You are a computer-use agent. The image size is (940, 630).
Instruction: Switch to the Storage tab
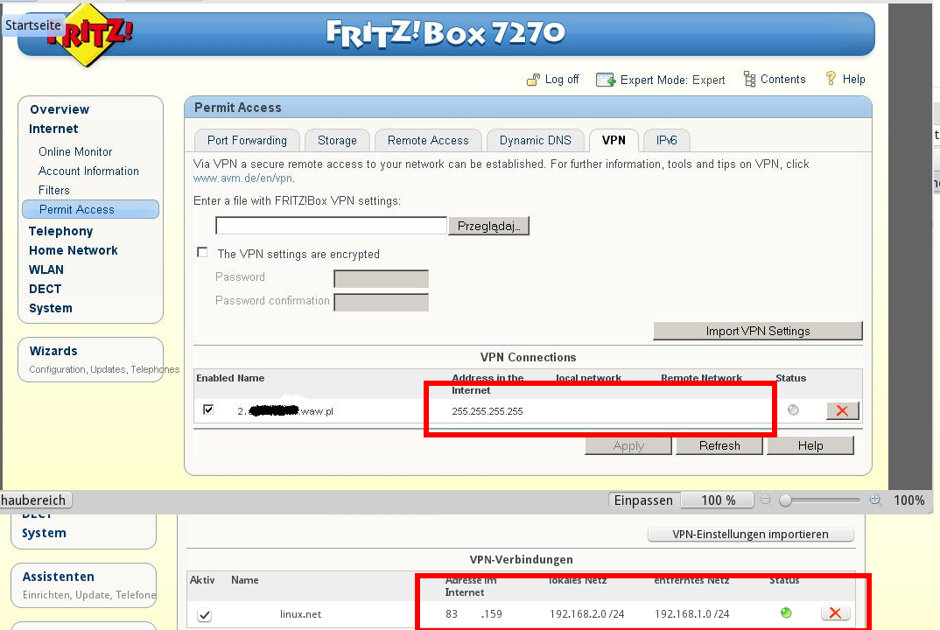(x=337, y=140)
